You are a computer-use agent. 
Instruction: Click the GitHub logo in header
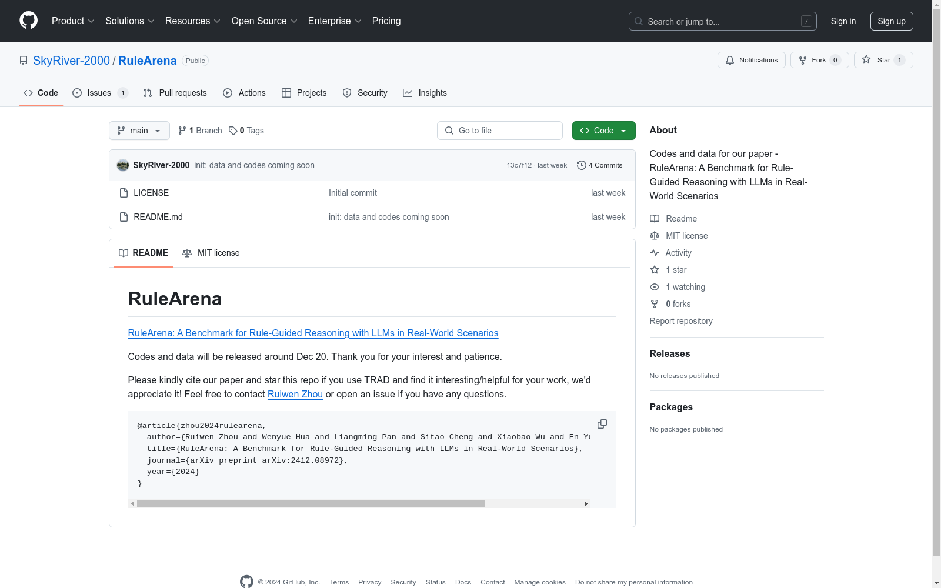click(x=28, y=21)
